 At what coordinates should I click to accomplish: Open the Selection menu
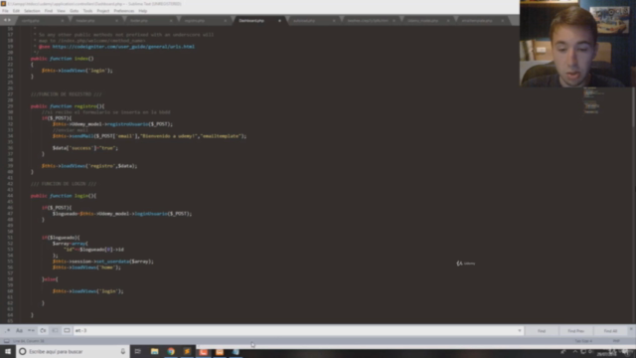pyautogui.click(x=32, y=11)
